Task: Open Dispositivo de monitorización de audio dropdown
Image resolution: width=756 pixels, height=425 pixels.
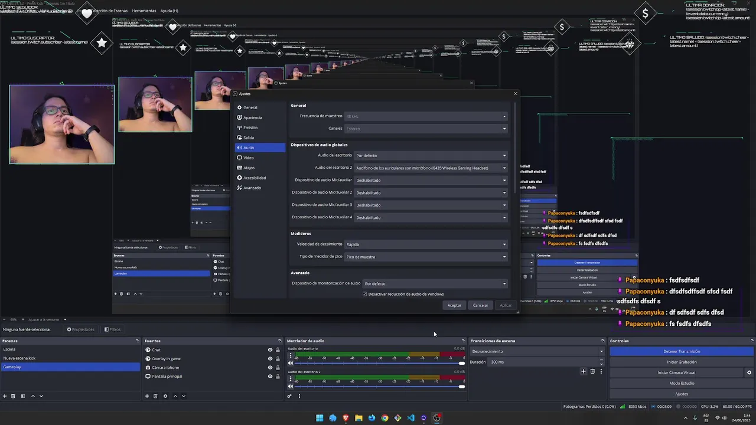Action: pos(435,284)
